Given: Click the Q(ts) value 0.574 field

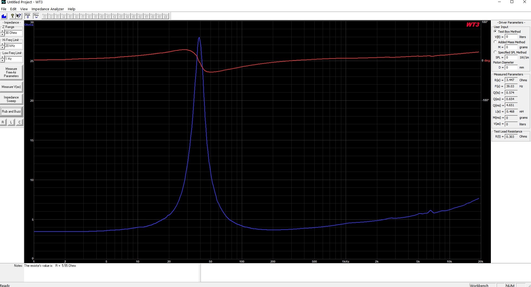Looking at the screenshot, I should [511, 93].
